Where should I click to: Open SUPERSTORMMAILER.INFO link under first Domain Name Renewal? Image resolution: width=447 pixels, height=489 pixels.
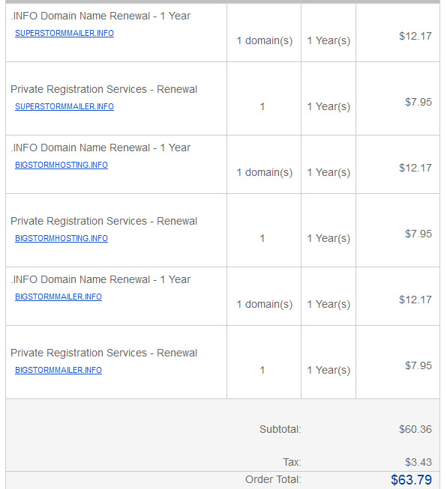pyautogui.click(x=64, y=33)
